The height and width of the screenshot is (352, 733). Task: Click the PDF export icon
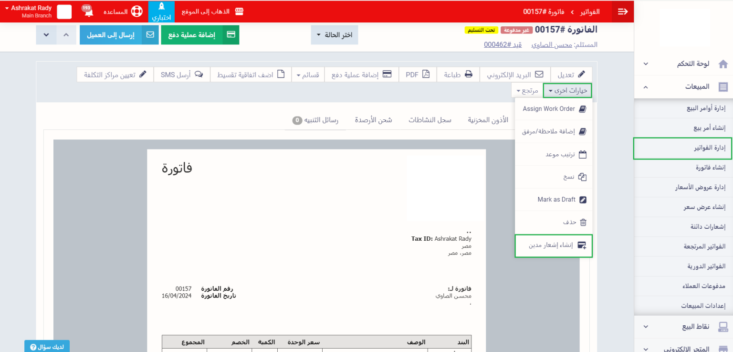click(425, 75)
